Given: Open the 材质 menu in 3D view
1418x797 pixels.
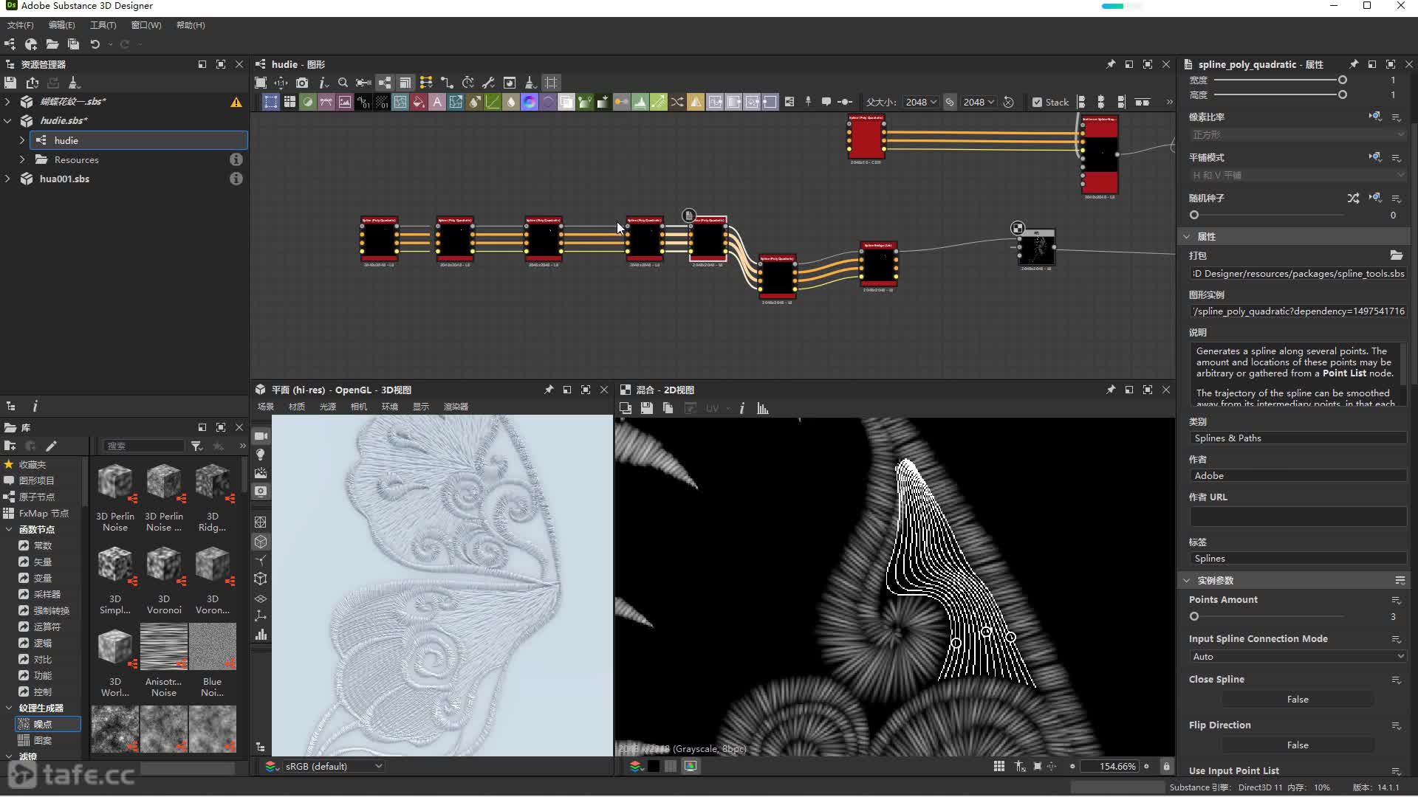Looking at the screenshot, I should [x=296, y=407].
